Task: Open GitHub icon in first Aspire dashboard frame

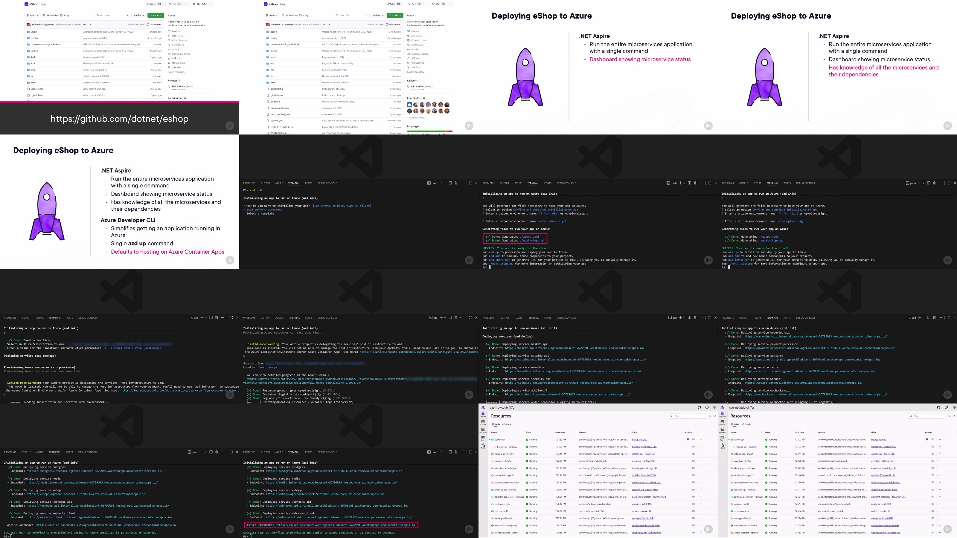Action: 699,407
